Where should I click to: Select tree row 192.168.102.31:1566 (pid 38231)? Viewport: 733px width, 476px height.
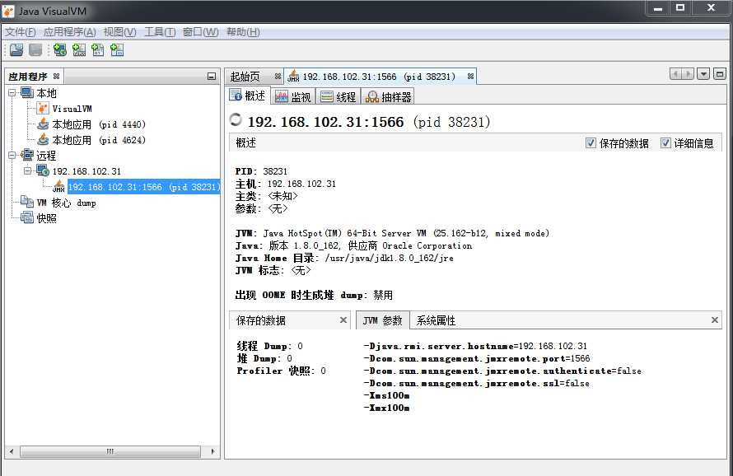pyautogui.click(x=143, y=187)
